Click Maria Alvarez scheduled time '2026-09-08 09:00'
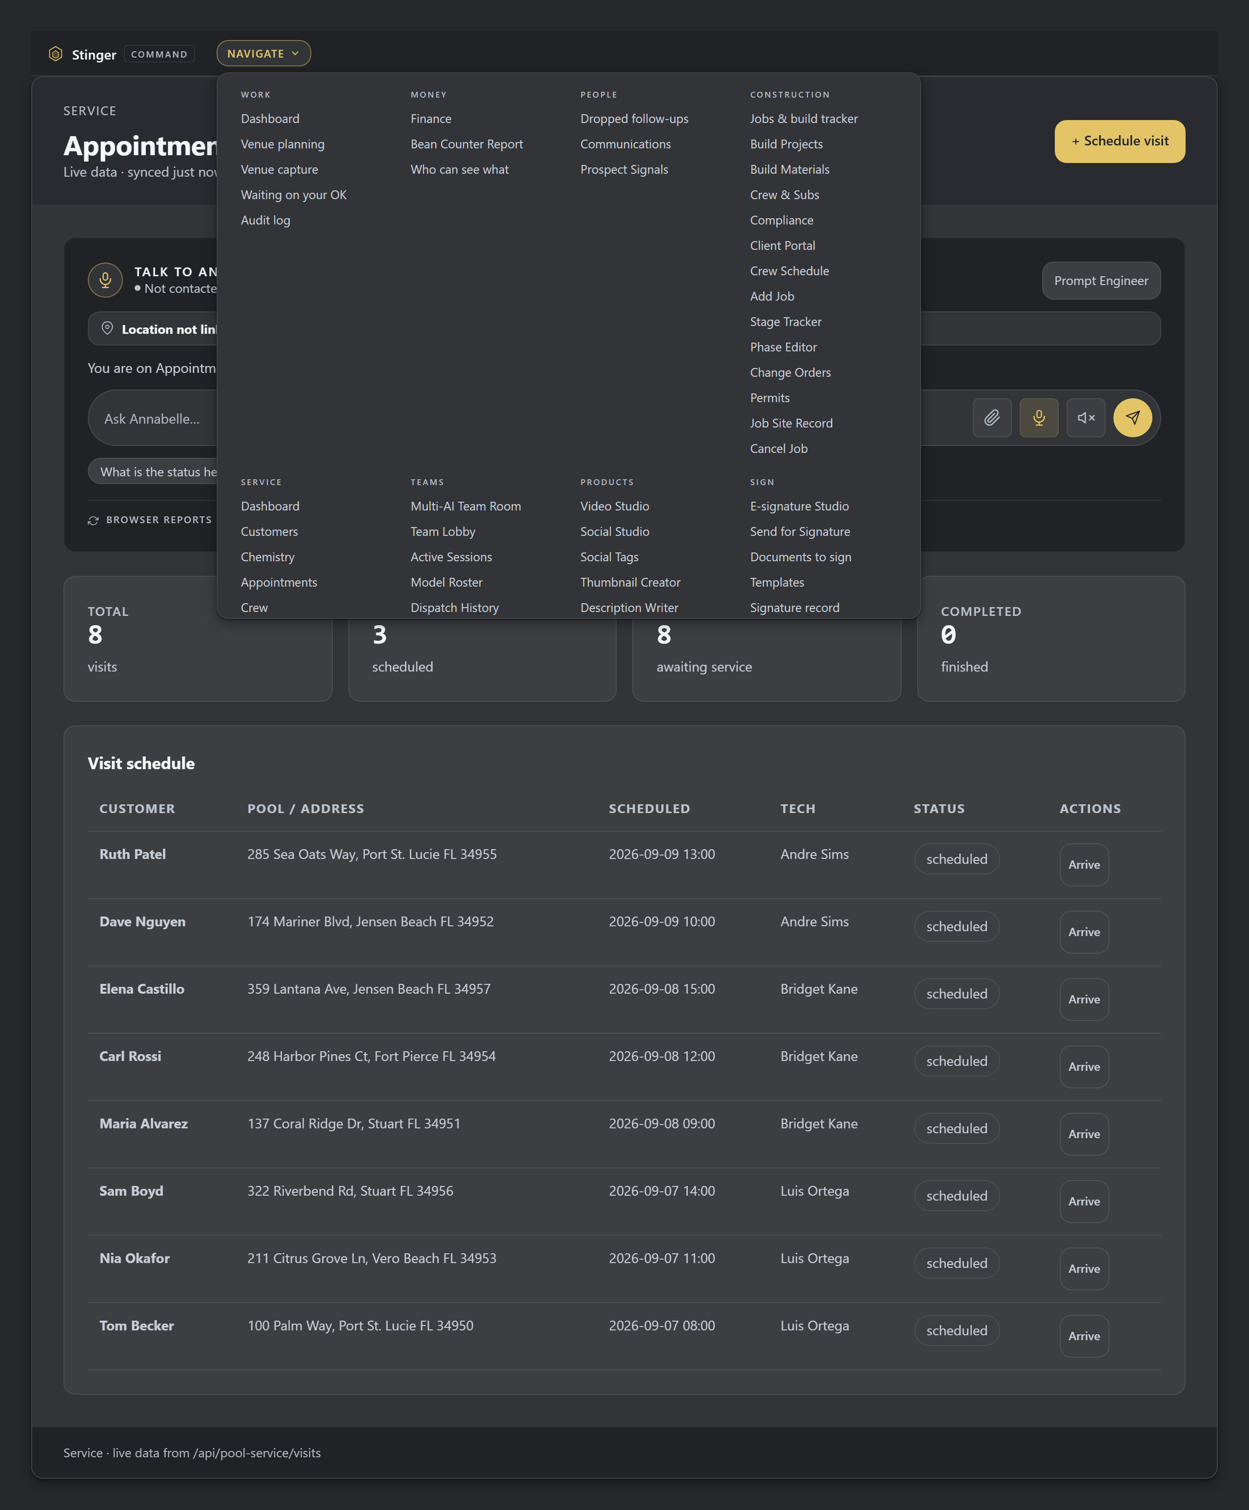This screenshot has height=1510, width=1249. coord(662,1123)
